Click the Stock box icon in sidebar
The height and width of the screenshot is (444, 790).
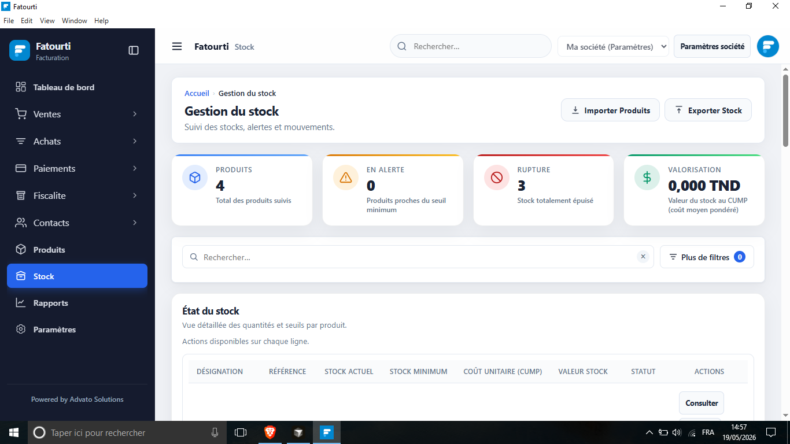click(x=21, y=276)
